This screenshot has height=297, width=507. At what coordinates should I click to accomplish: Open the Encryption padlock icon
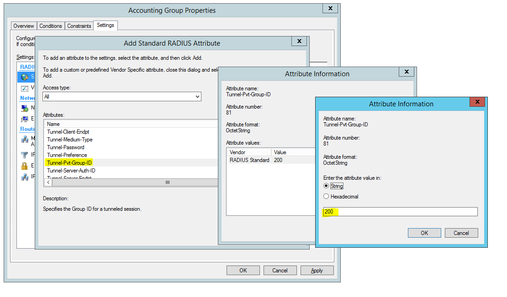(x=25, y=166)
